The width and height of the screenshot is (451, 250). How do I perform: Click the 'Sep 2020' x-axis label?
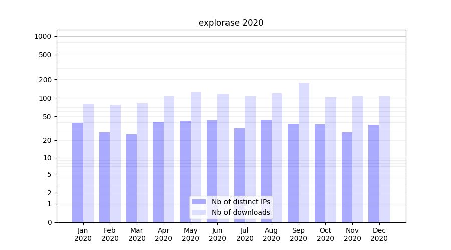point(298,234)
